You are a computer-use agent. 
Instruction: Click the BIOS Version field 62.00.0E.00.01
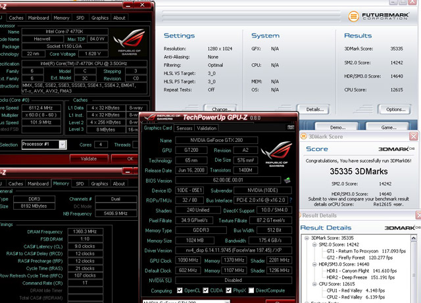(228, 180)
